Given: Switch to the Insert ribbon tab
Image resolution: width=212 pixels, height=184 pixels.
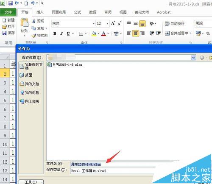Looking at the screenshot, I should pyautogui.click(x=40, y=12).
